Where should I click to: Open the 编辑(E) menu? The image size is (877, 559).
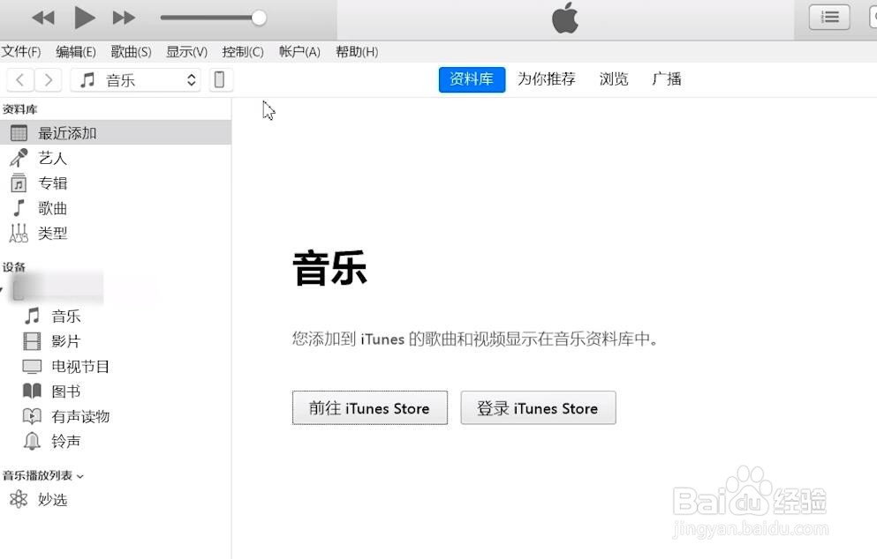[x=76, y=52]
